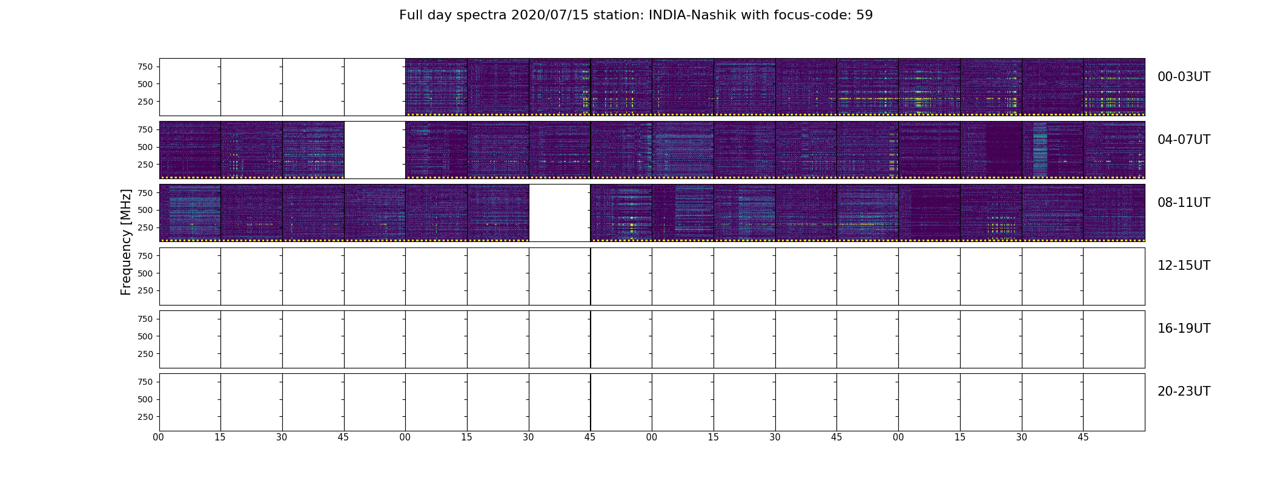Click the 250 tick of the 16-19UT row

coord(145,354)
